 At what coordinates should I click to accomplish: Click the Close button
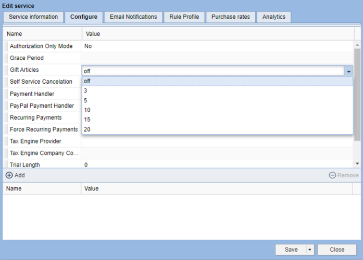point(337,250)
